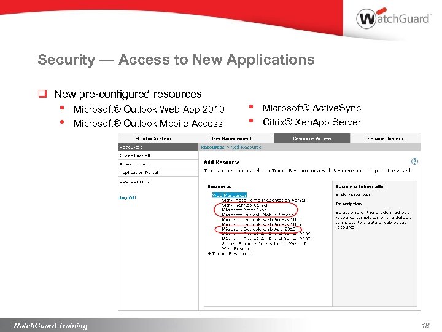The height and width of the screenshot is (332, 442).
Task: Open Application Portal sidebar item
Action: (x=158, y=173)
